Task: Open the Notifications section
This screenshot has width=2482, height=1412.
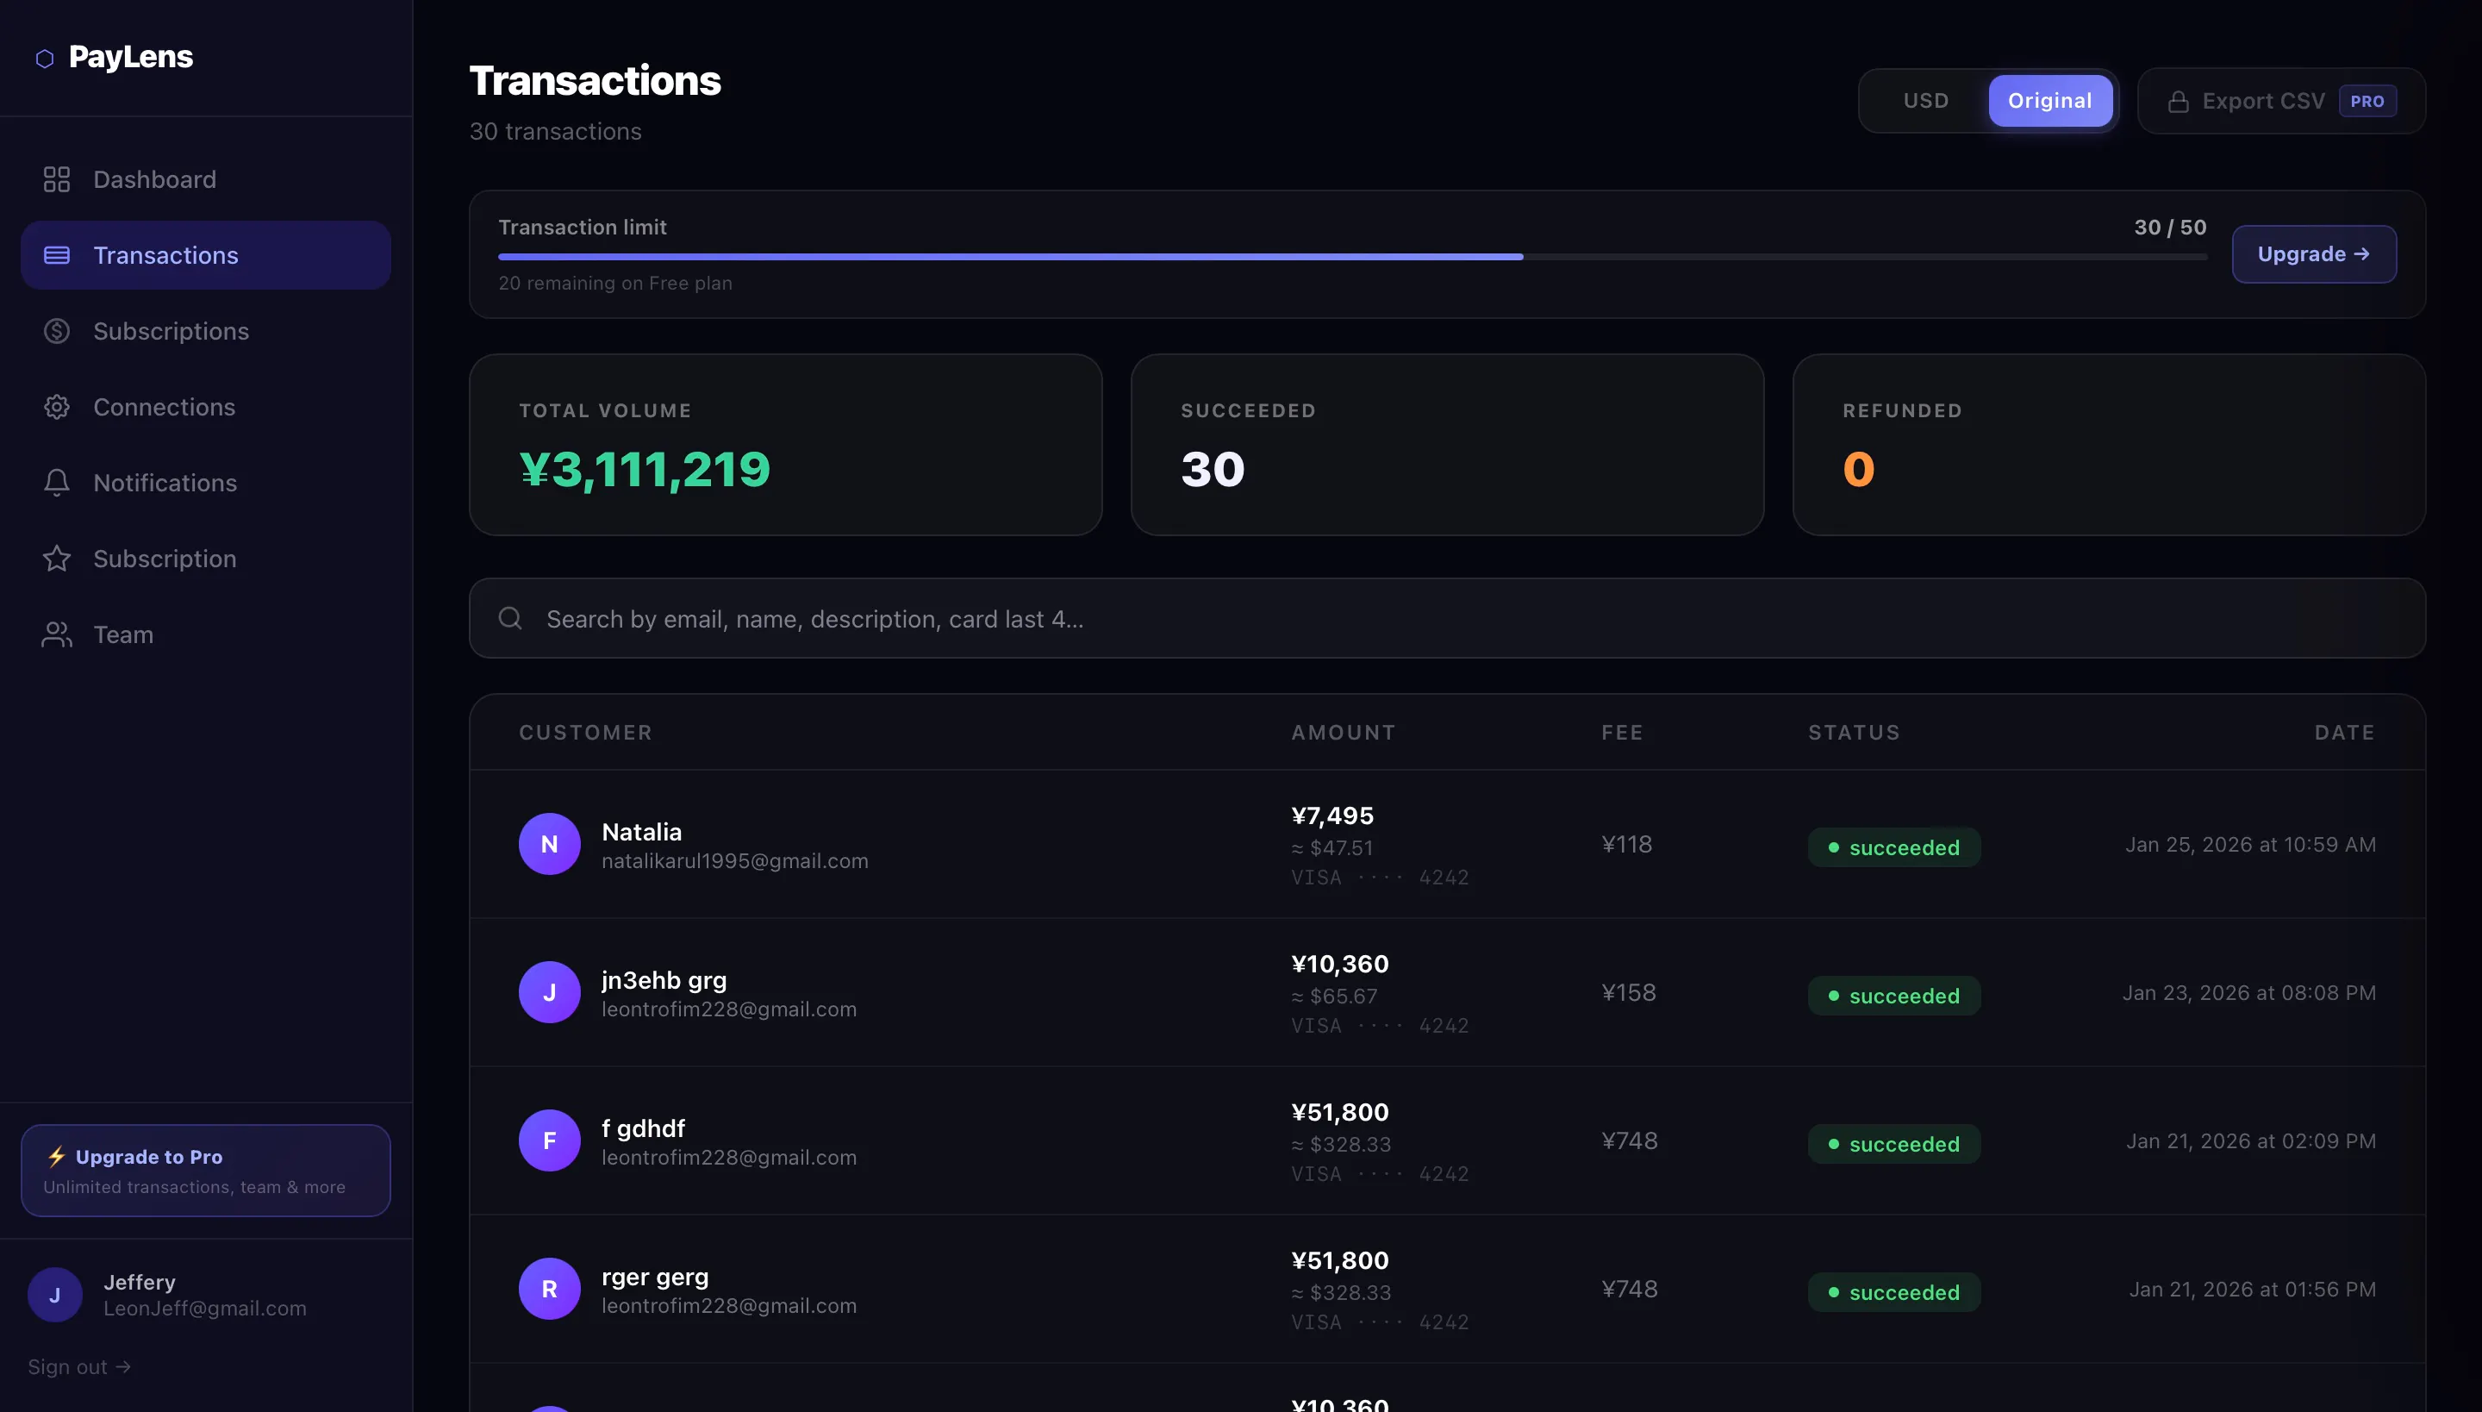Action: pyautogui.click(x=205, y=483)
